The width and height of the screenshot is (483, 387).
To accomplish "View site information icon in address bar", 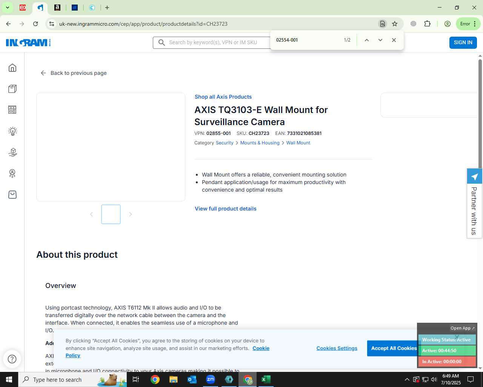I will (52, 24).
